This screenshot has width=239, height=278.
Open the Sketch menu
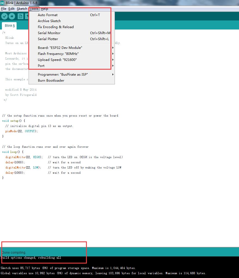22,9
